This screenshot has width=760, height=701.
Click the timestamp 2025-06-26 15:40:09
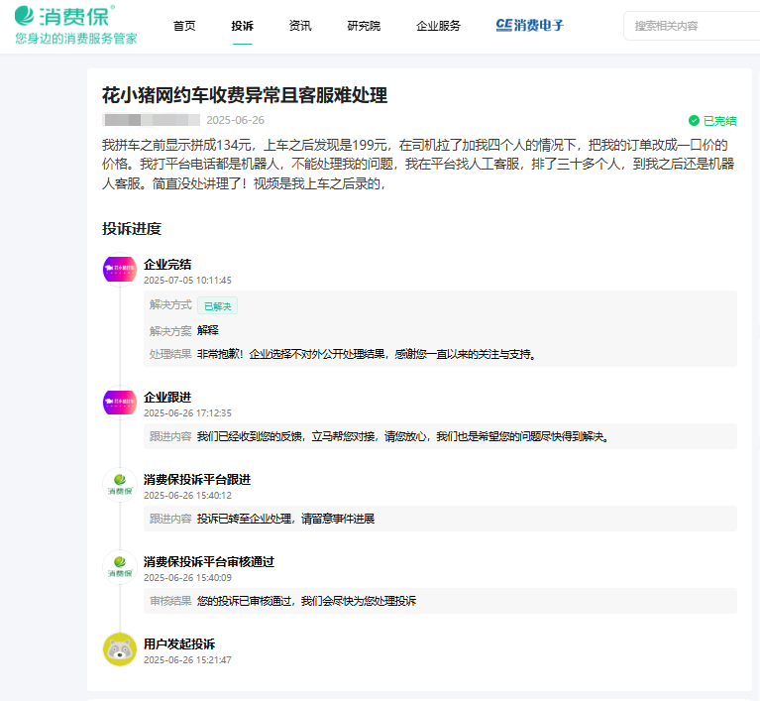tap(187, 578)
